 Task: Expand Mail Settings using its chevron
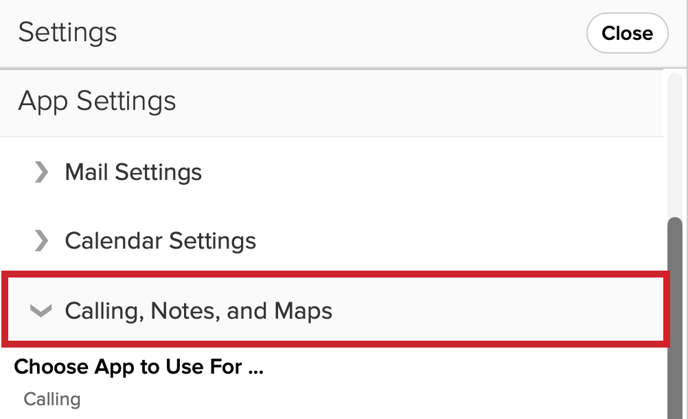tap(41, 172)
